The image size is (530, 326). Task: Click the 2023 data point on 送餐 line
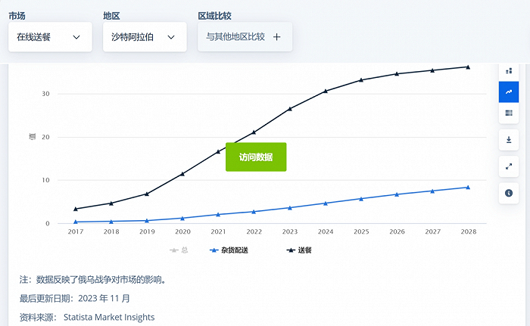coord(290,109)
